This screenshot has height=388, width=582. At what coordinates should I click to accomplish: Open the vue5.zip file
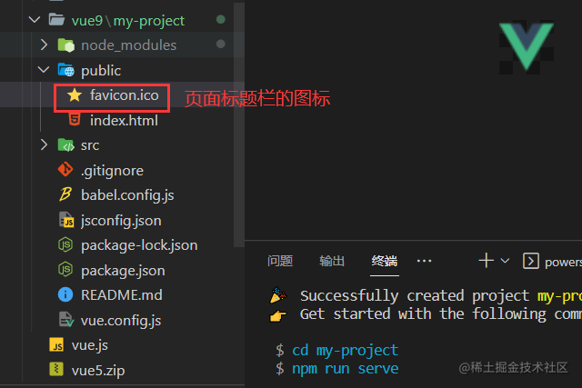pyautogui.click(x=98, y=371)
